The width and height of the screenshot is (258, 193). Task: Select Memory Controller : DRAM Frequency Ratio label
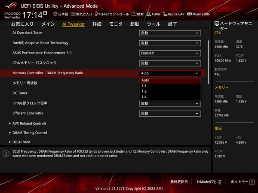tap(48, 73)
